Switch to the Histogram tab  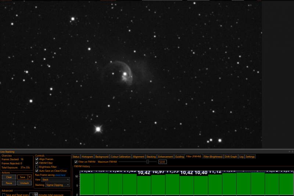(87, 157)
